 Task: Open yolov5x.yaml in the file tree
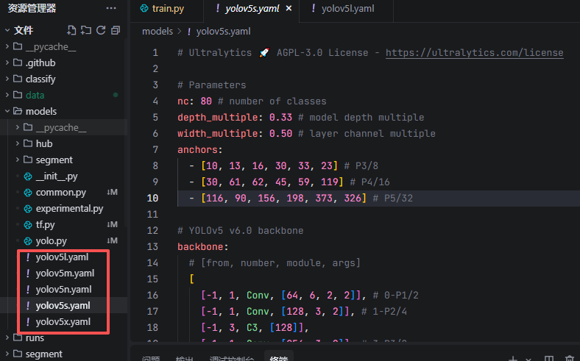[63, 322]
